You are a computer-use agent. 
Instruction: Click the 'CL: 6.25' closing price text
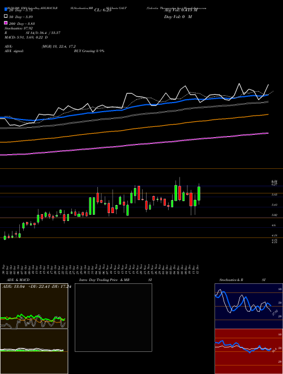coord(102,10)
